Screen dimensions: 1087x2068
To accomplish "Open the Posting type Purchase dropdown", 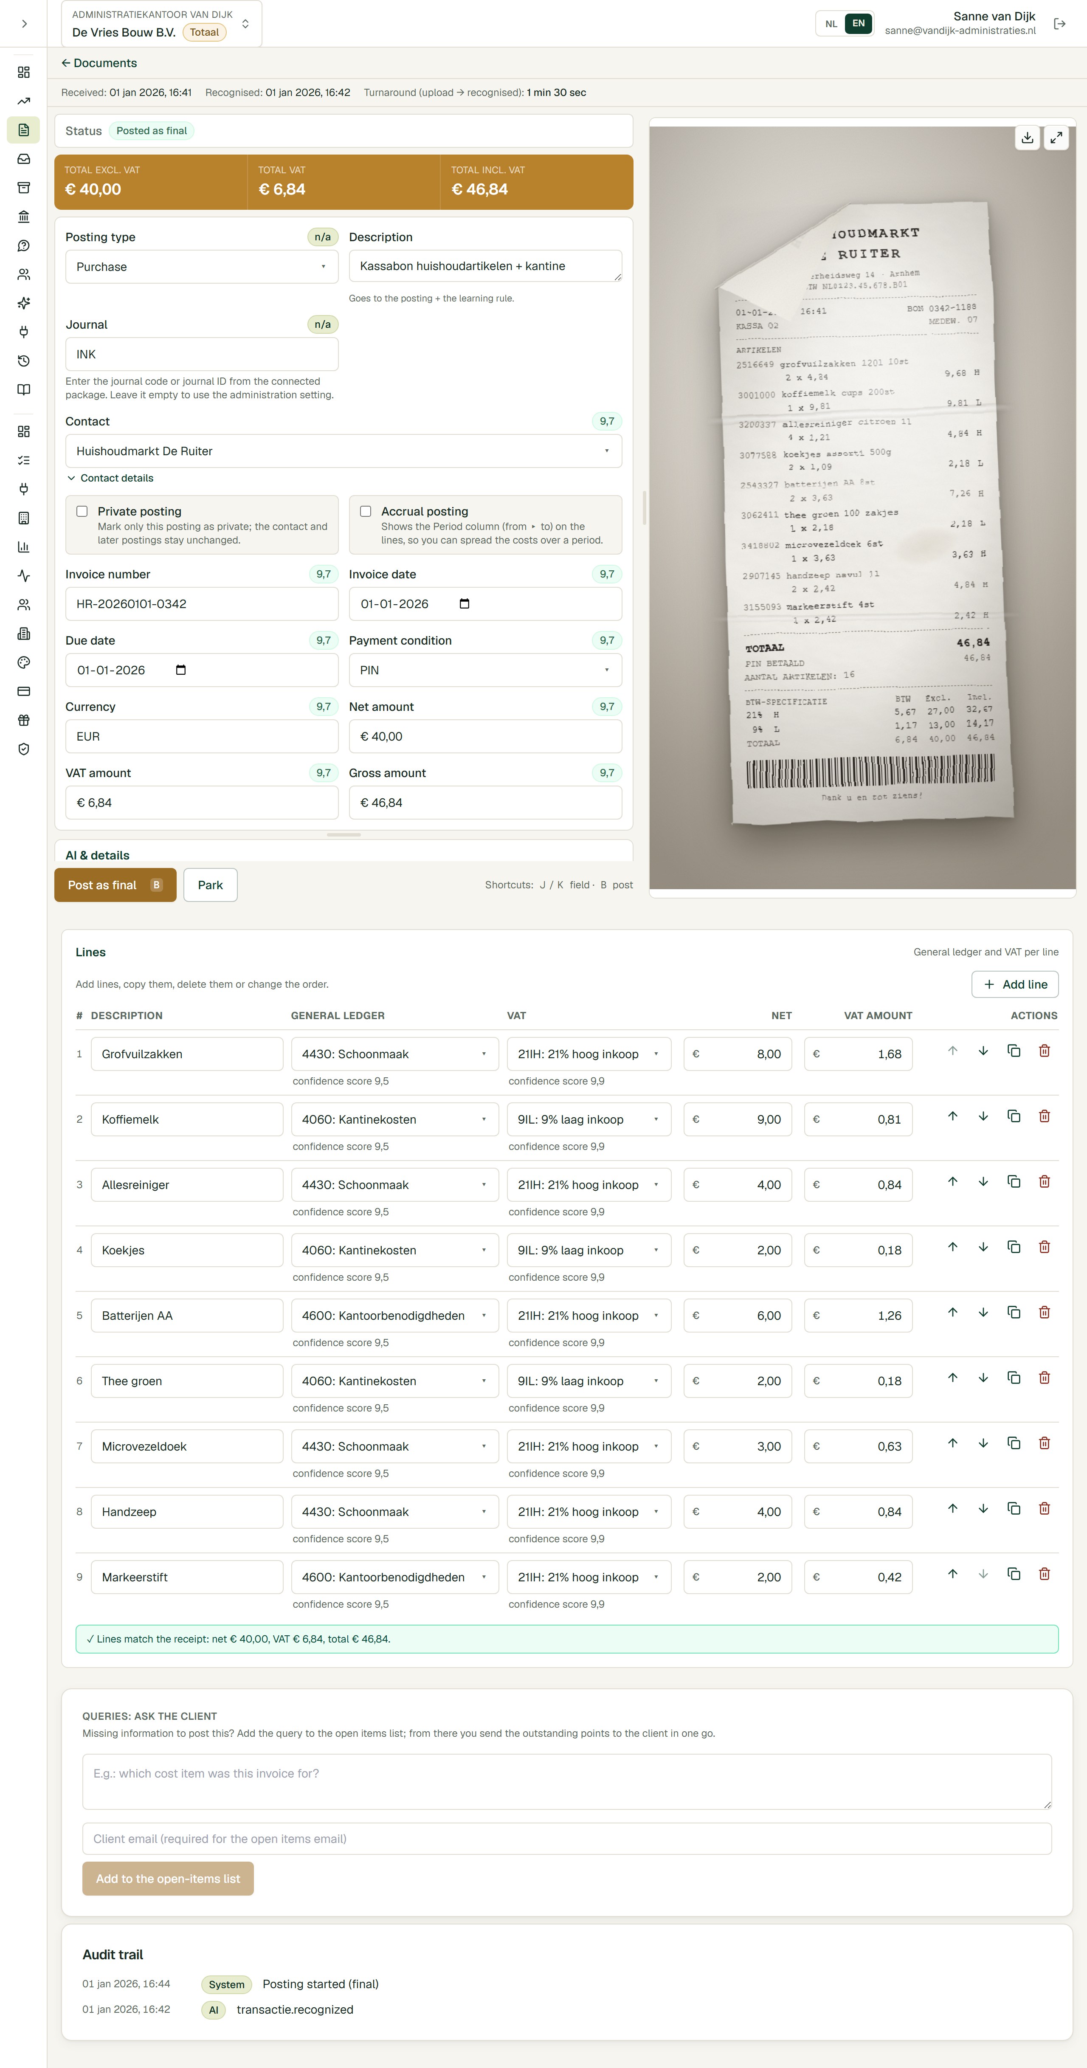I will click(202, 267).
